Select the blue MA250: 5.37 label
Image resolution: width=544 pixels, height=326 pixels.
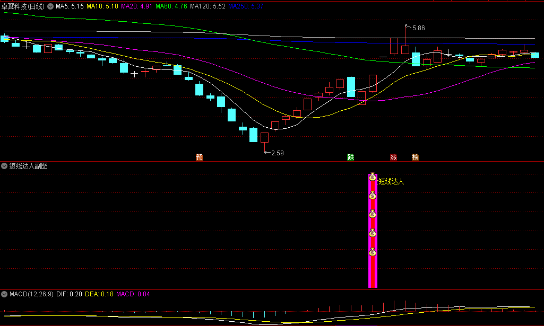(x=246, y=6)
